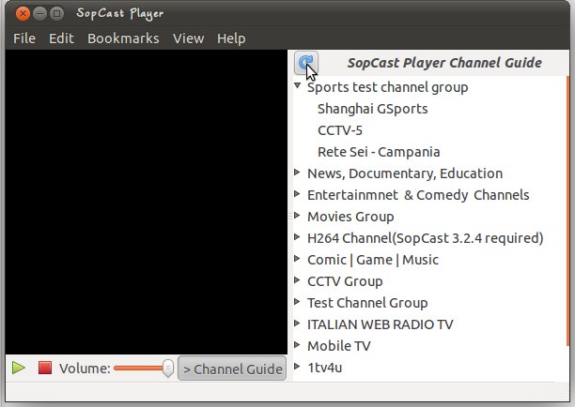
Task: Close the SopCast Player window
Action: click(x=23, y=14)
